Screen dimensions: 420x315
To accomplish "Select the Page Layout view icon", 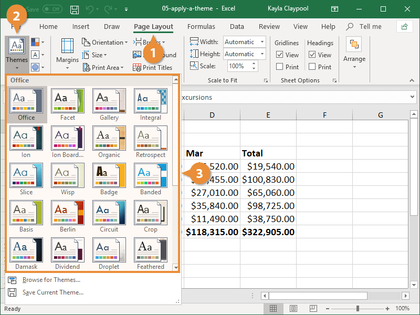I will (293, 309).
